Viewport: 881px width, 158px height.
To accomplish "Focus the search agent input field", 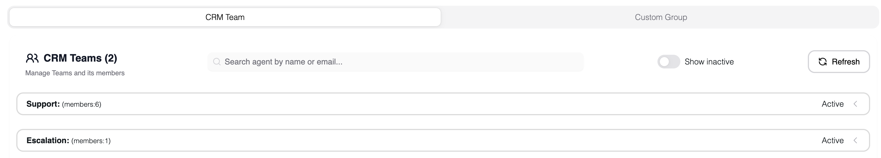I will (400, 62).
